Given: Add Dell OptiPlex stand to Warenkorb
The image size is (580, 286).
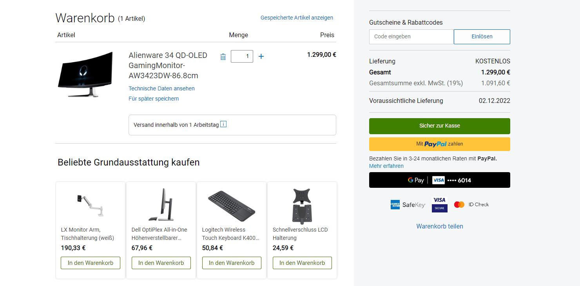Looking at the screenshot, I should [161, 263].
